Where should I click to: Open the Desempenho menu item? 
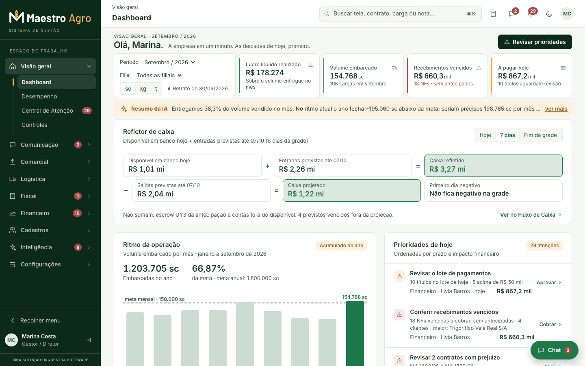coord(56,96)
